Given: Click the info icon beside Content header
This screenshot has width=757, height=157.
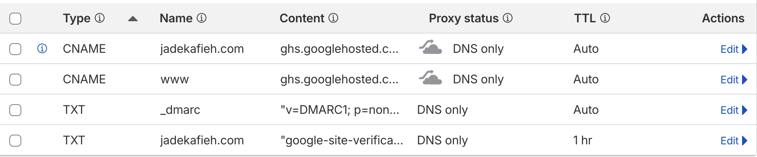Looking at the screenshot, I should (x=333, y=18).
